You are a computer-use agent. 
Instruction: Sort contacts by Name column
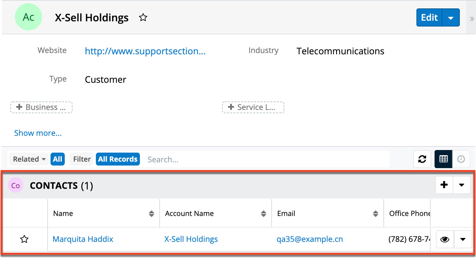152,214
